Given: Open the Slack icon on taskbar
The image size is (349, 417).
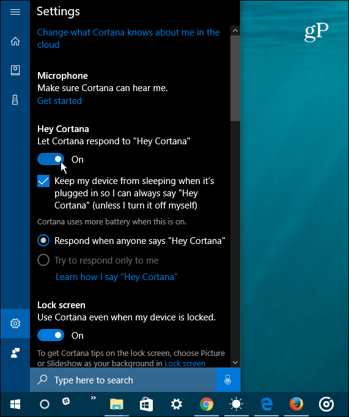Looking at the screenshot, I should tap(66, 401).
